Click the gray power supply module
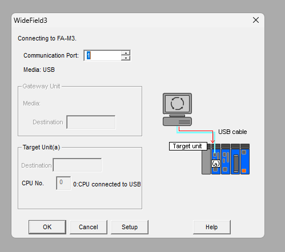This screenshot has height=252, width=285. pos(206,161)
